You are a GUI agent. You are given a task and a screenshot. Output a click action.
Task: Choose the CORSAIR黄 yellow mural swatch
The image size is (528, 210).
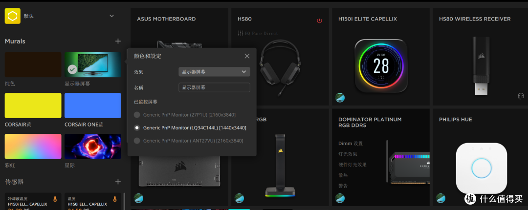33,105
